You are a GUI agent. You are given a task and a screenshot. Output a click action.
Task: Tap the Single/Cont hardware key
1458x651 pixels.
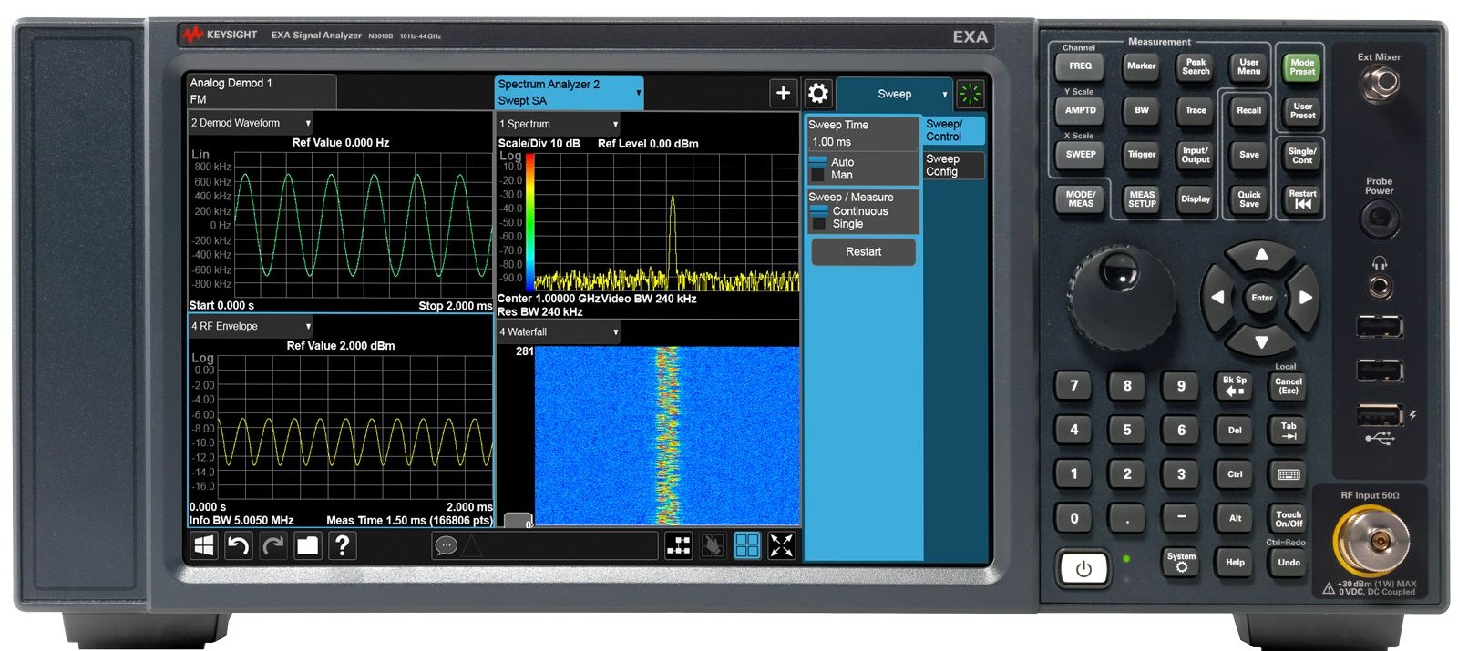(1302, 156)
